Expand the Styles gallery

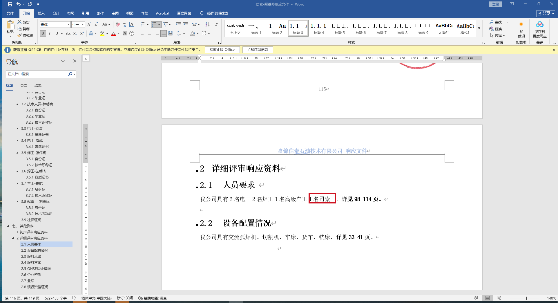point(479,28)
